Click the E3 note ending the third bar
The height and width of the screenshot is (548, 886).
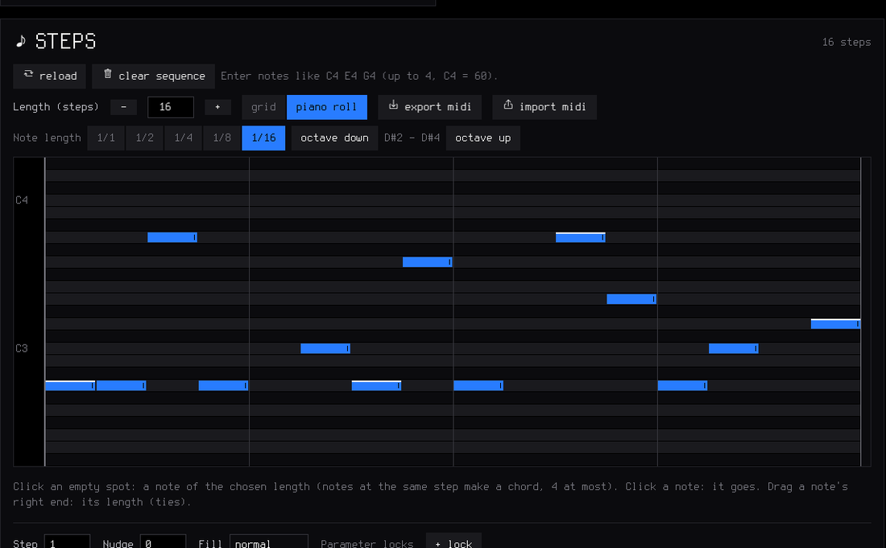click(631, 299)
